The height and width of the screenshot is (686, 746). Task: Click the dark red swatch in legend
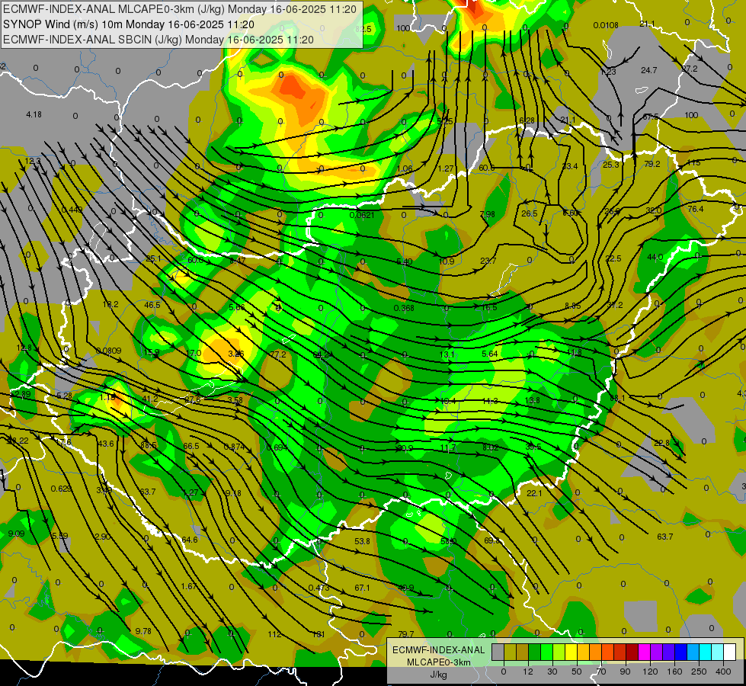(632, 652)
